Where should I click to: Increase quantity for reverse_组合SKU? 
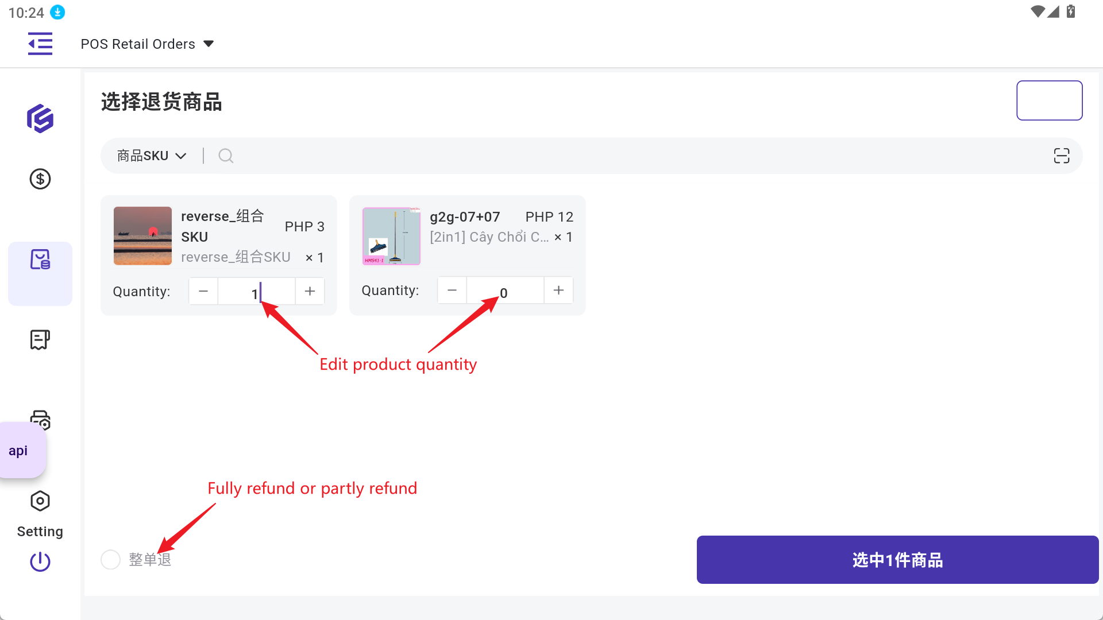pos(310,291)
